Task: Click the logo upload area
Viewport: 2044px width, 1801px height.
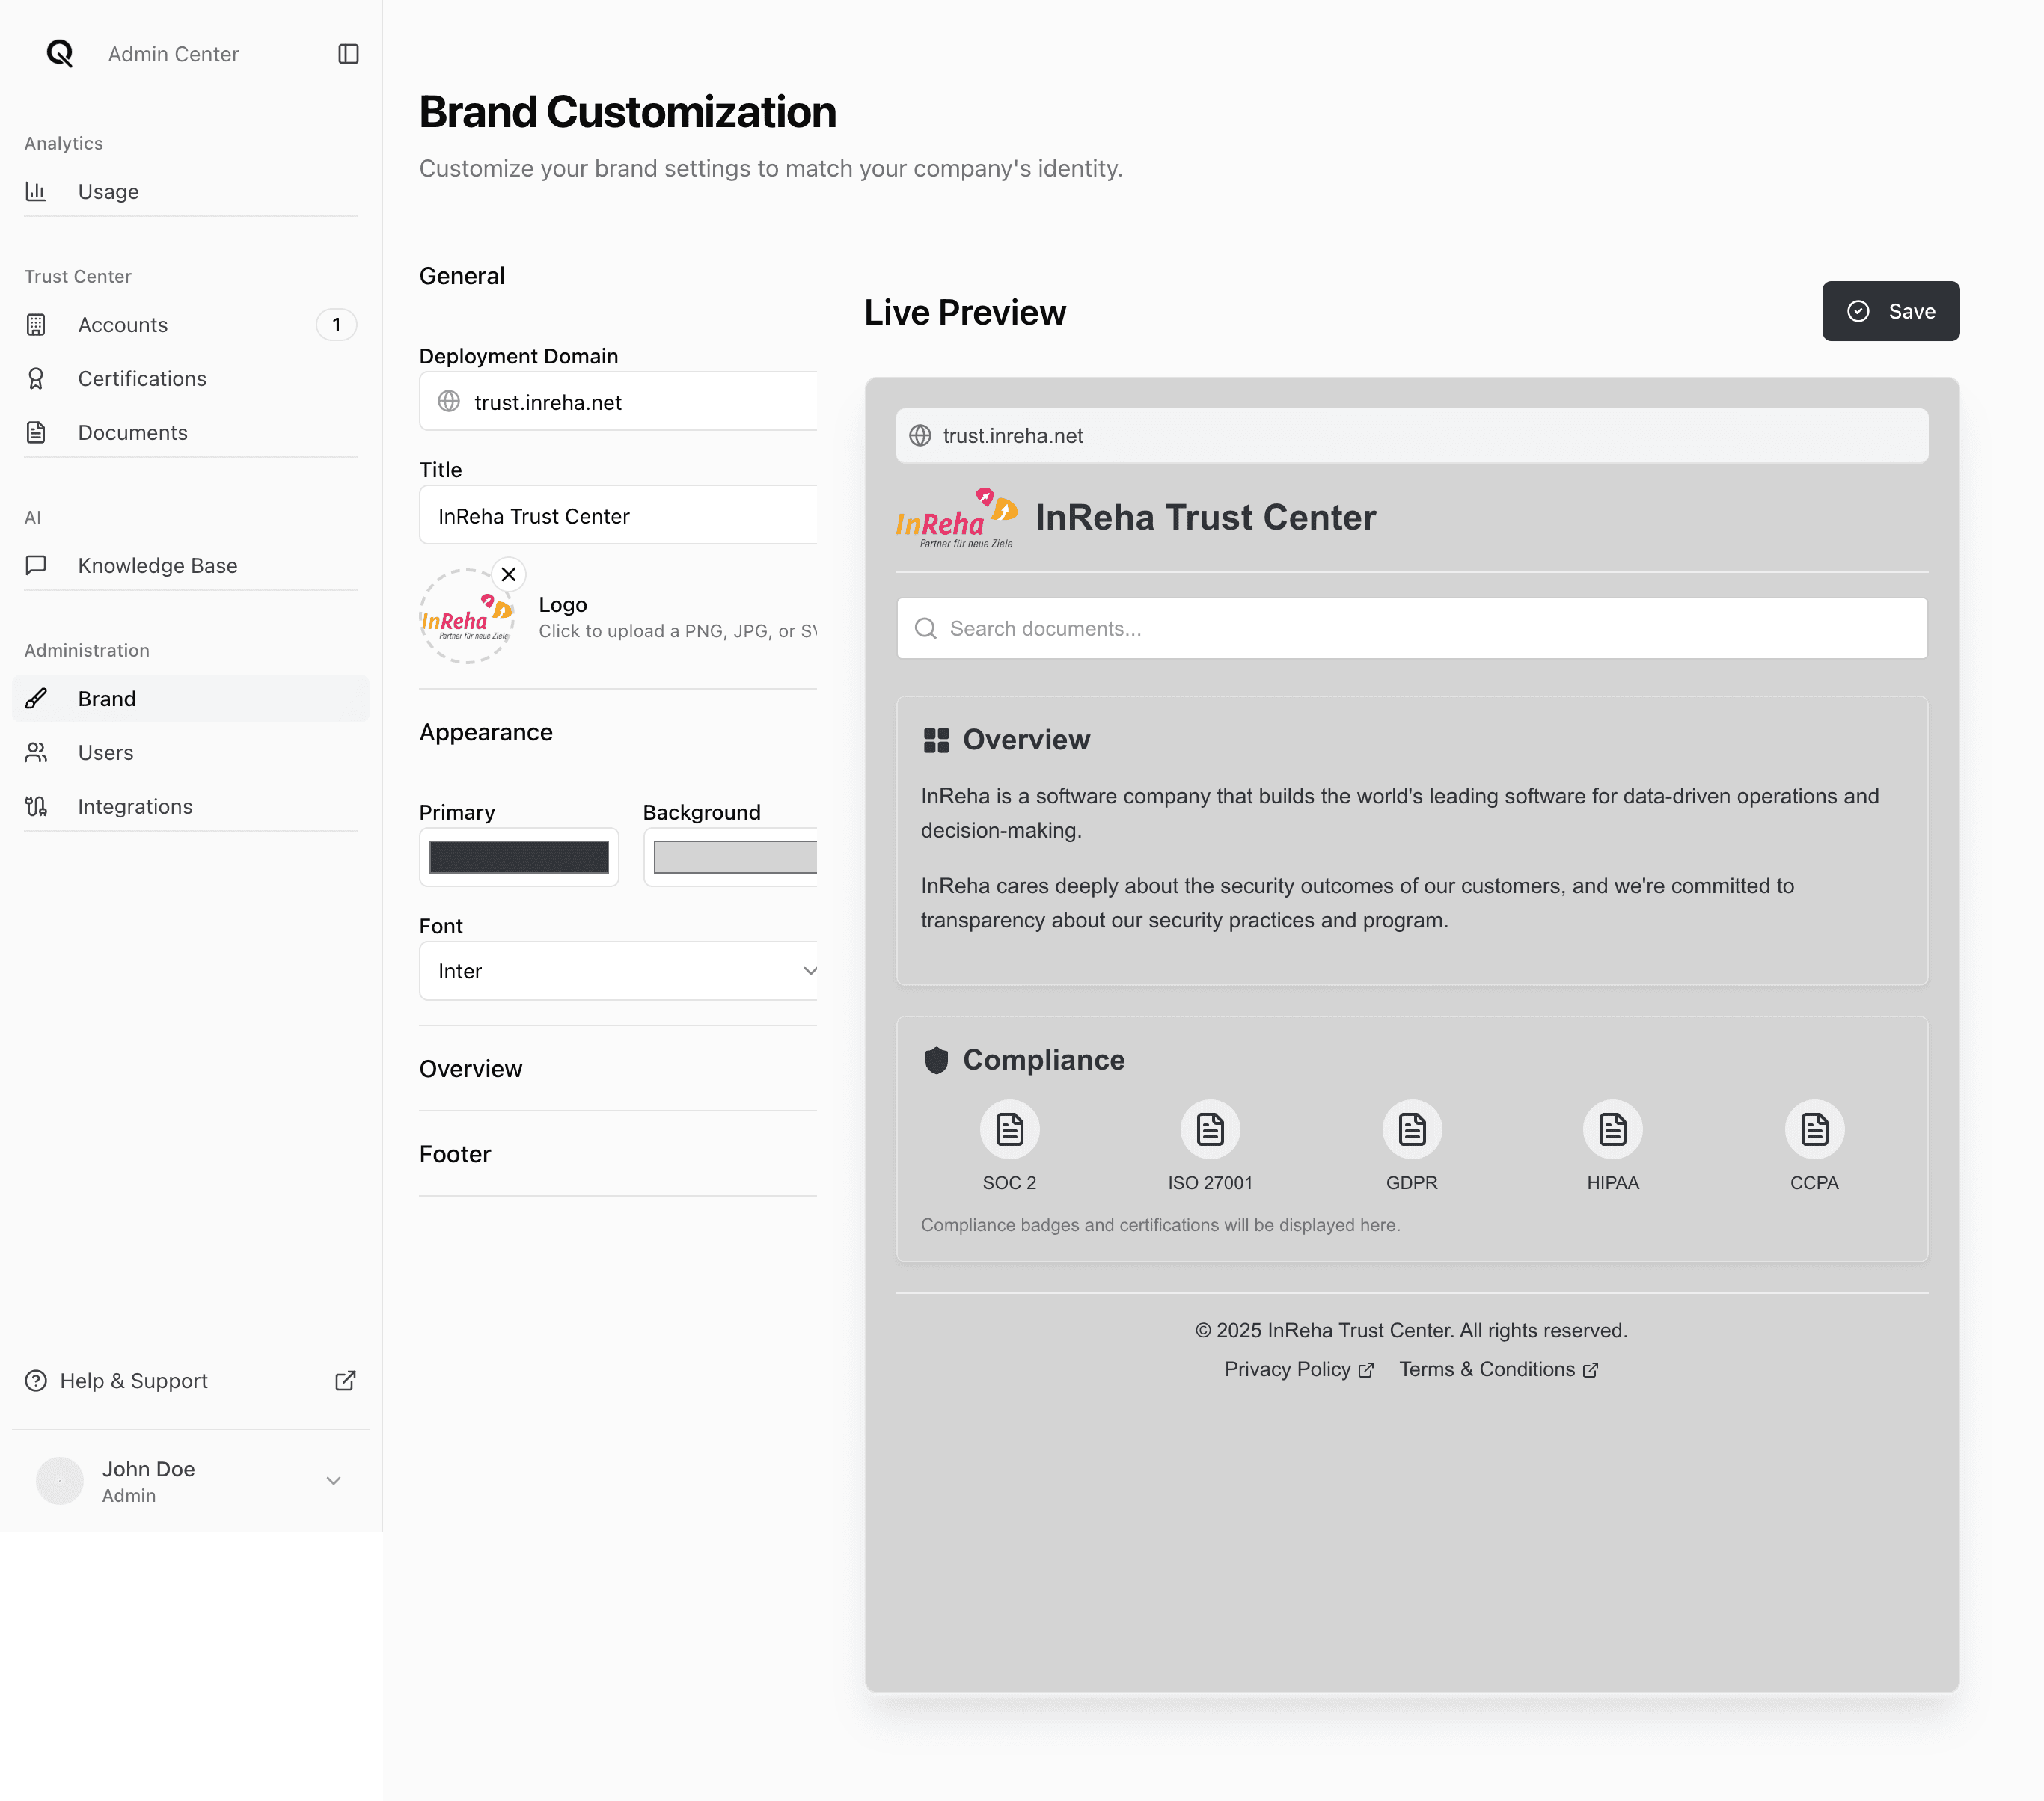Action: pyautogui.click(x=467, y=616)
